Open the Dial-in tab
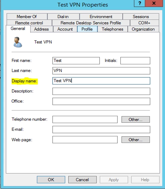The height and width of the screenshot is (189, 165). [x=63, y=17]
